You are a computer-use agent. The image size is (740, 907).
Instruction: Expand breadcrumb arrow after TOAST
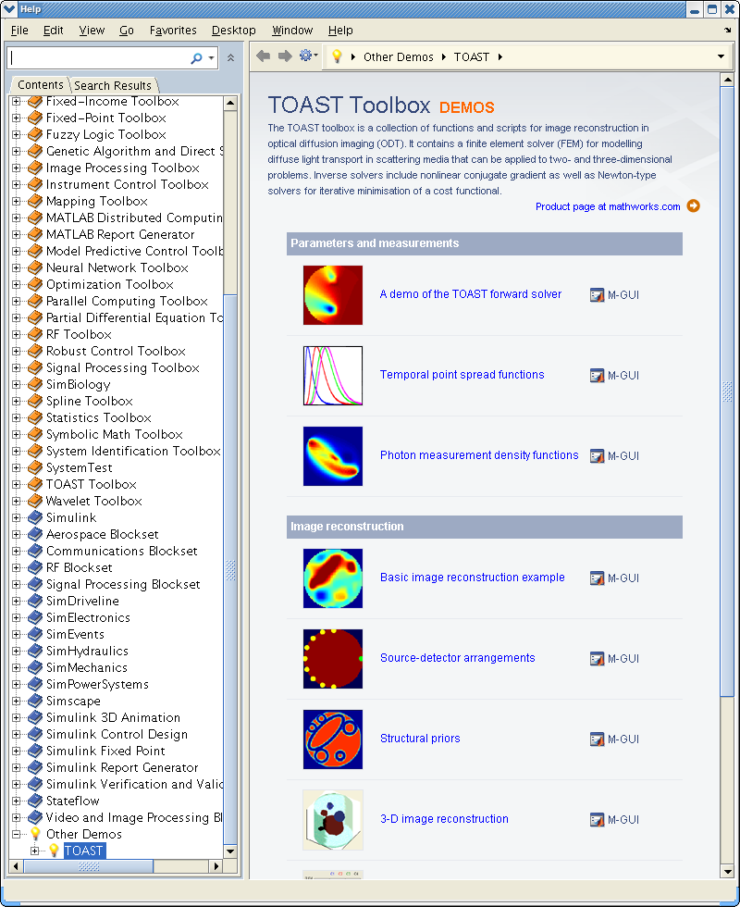(500, 56)
